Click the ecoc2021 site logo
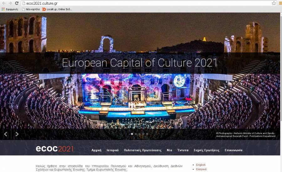 point(55,149)
